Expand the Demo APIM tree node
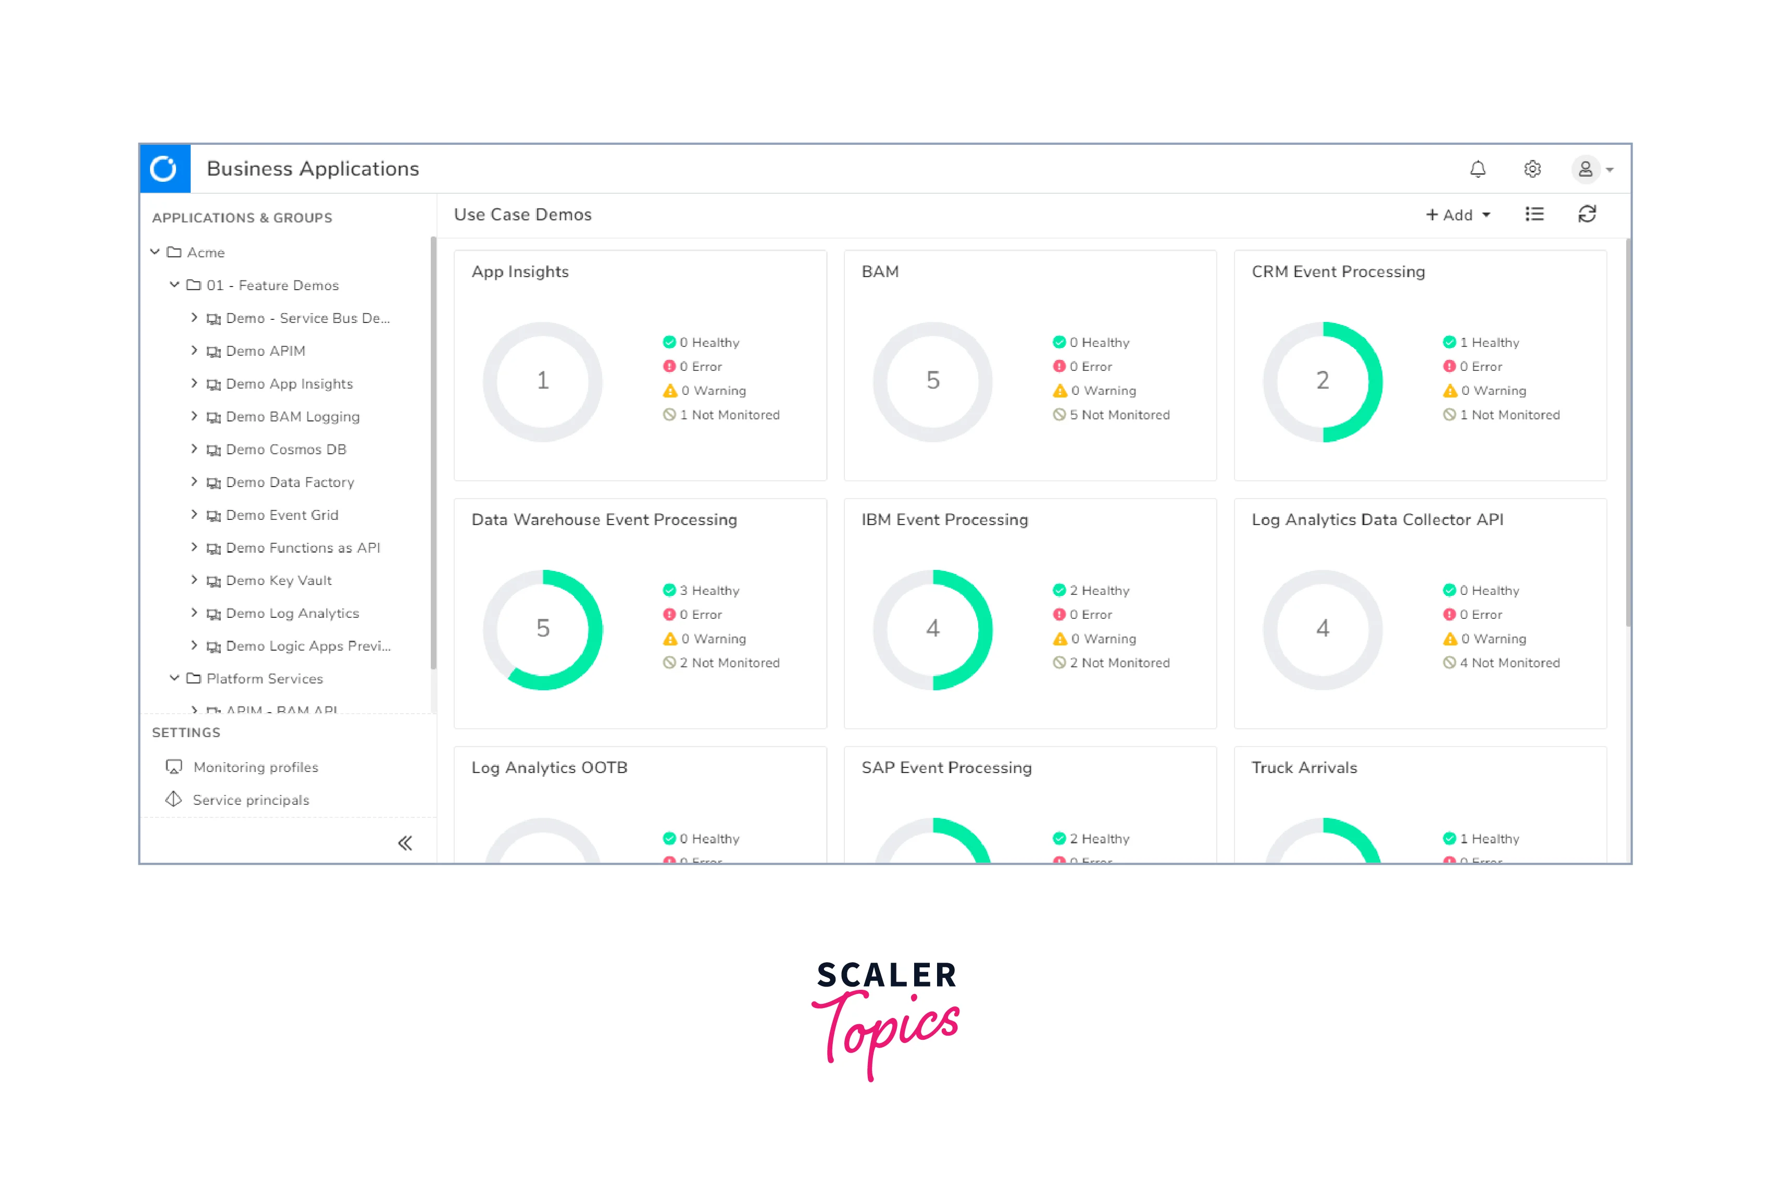Screen dimensions: 1771x1182 194,351
